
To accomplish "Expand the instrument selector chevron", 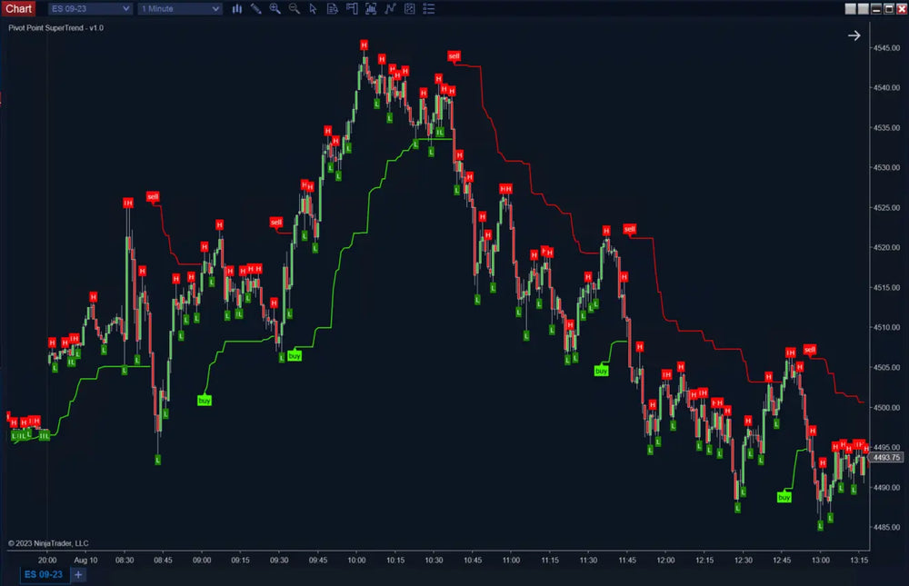I will pyautogui.click(x=126, y=8).
